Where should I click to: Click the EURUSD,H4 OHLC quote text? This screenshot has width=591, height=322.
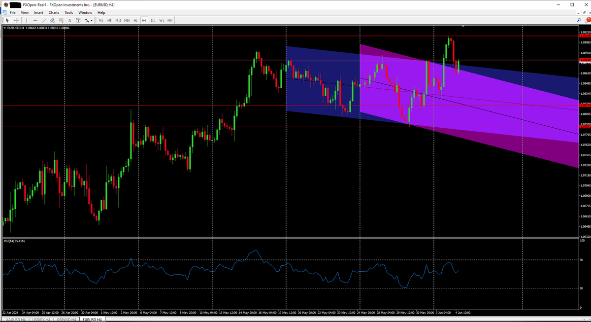tap(38, 28)
